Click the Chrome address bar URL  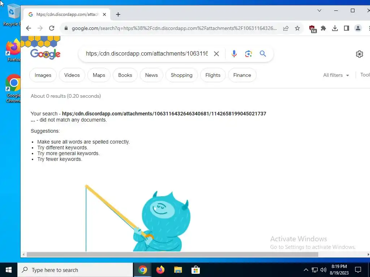174,28
